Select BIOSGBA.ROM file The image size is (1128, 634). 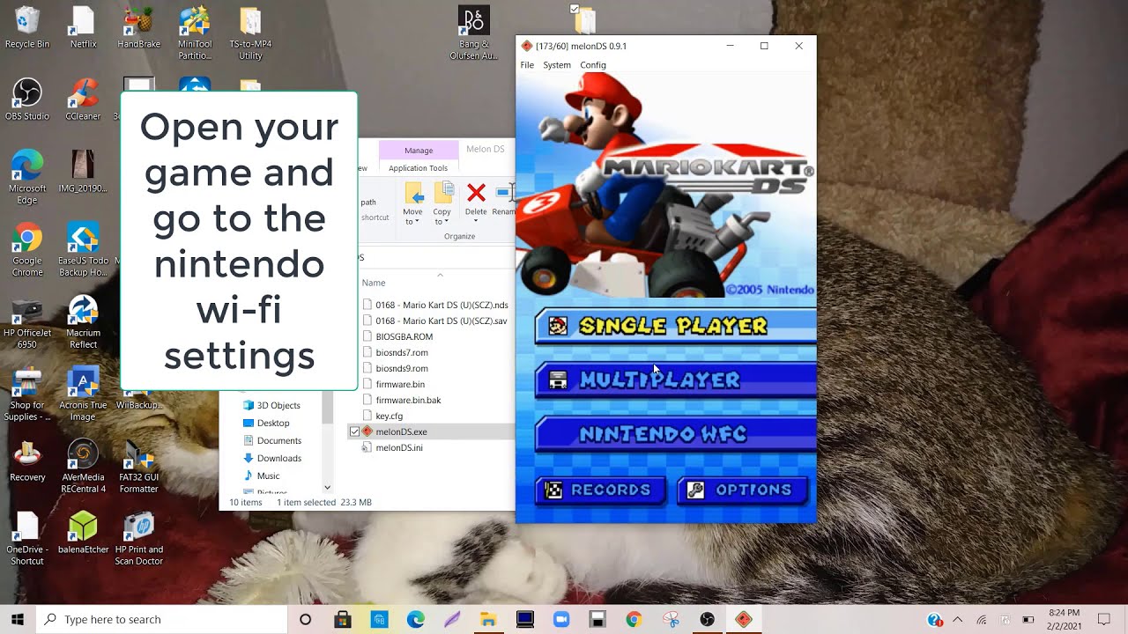pyautogui.click(x=397, y=336)
